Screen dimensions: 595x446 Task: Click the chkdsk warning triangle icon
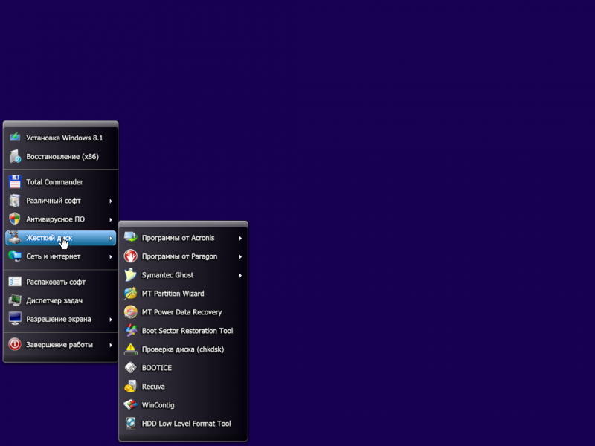click(131, 349)
